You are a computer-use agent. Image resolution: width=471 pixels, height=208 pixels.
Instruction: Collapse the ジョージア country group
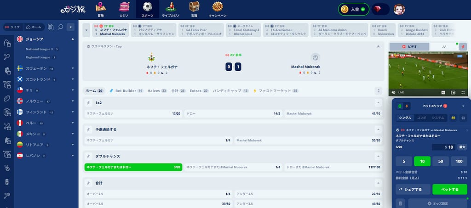(73, 39)
